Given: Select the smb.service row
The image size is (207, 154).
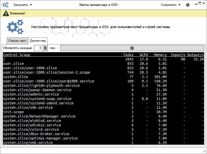Looking at the screenshot, I should (x=103, y=107).
